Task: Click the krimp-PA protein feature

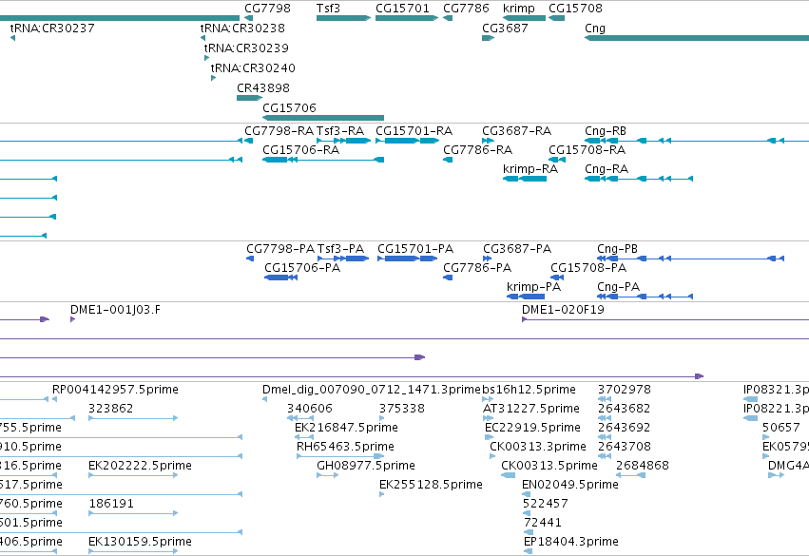Action: click(x=526, y=297)
